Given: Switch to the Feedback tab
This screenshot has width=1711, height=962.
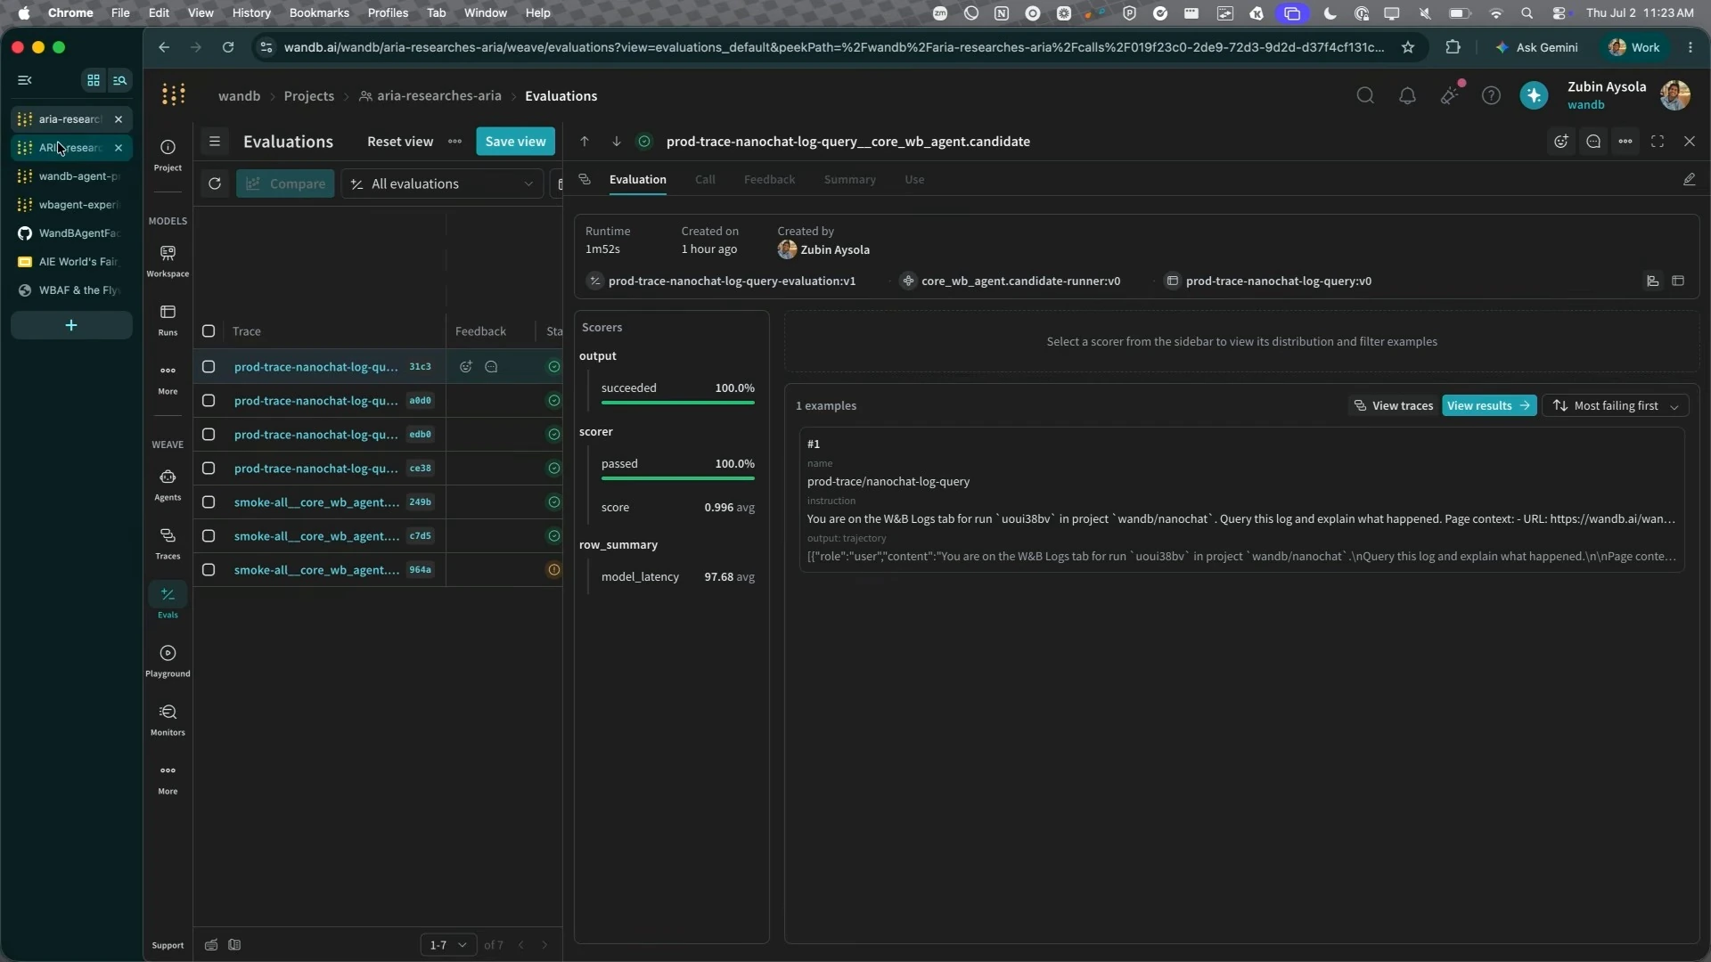Looking at the screenshot, I should point(769,179).
